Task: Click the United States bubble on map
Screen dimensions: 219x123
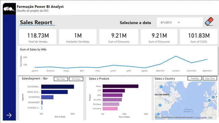Action: pos(160,105)
